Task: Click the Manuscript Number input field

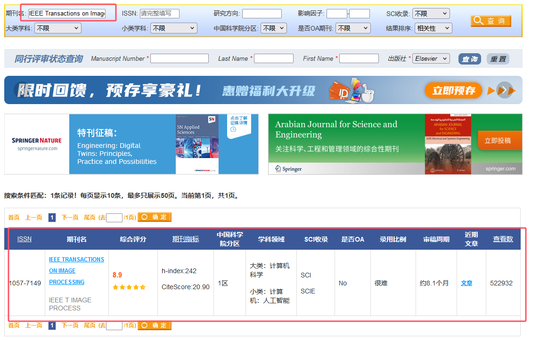Action: click(180, 58)
